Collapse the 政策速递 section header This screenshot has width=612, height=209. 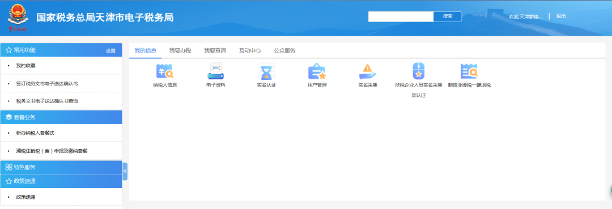61,181
